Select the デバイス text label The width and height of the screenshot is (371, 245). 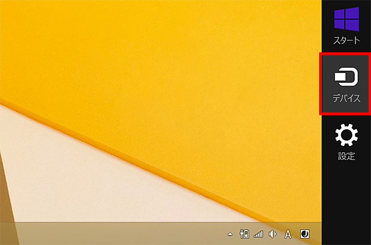click(x=346, y=98)
